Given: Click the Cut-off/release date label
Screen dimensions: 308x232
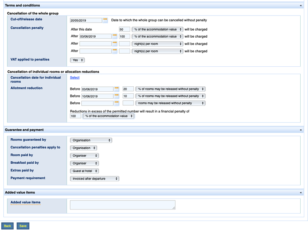Looking at the screenshot, I should [x=26, y=19].
